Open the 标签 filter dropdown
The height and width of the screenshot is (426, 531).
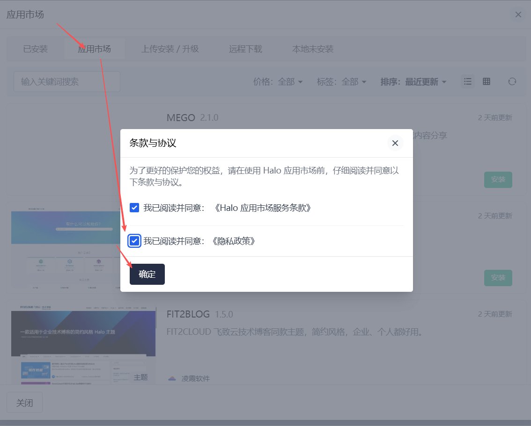point(342,82)
